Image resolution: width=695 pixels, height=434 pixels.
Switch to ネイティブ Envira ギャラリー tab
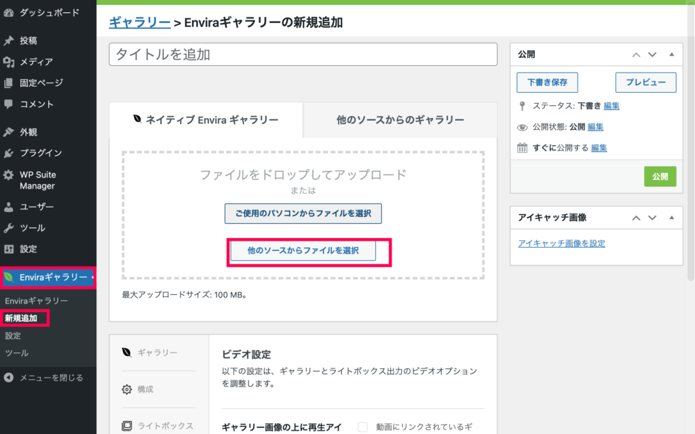[x=206, y=119]
